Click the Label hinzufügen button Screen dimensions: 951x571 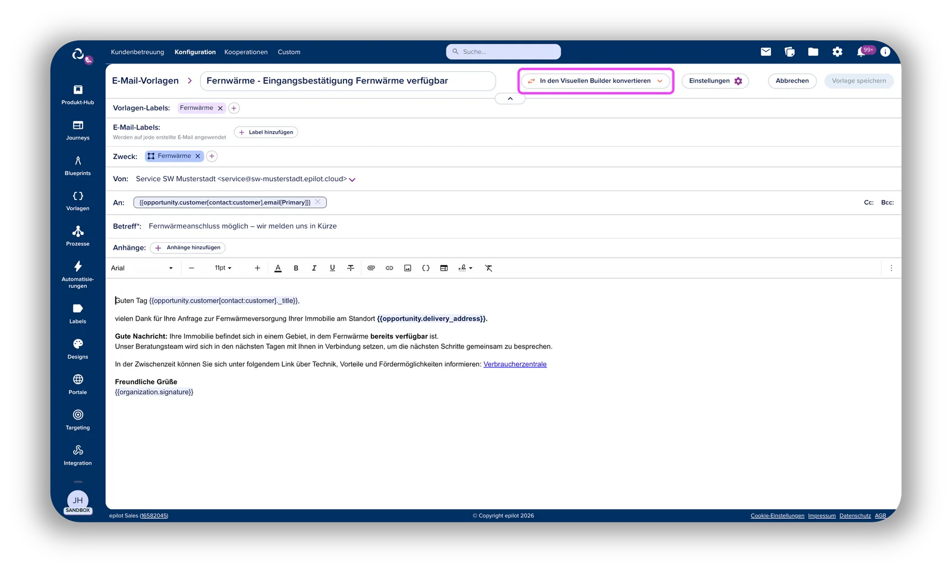click(x=266, y=132)
